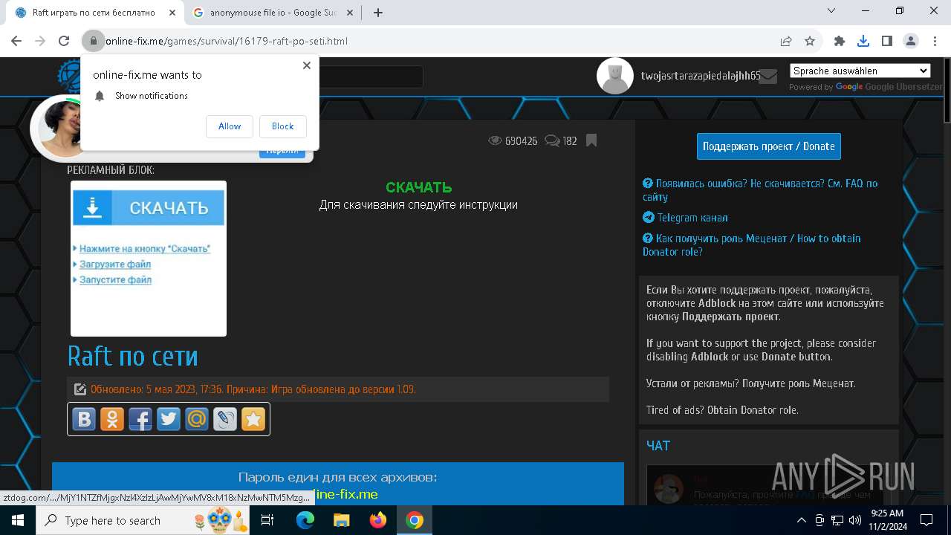Open the Windows Start menu

(18, 520)
